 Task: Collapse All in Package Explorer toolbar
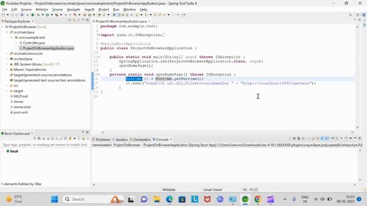point(70,21)
